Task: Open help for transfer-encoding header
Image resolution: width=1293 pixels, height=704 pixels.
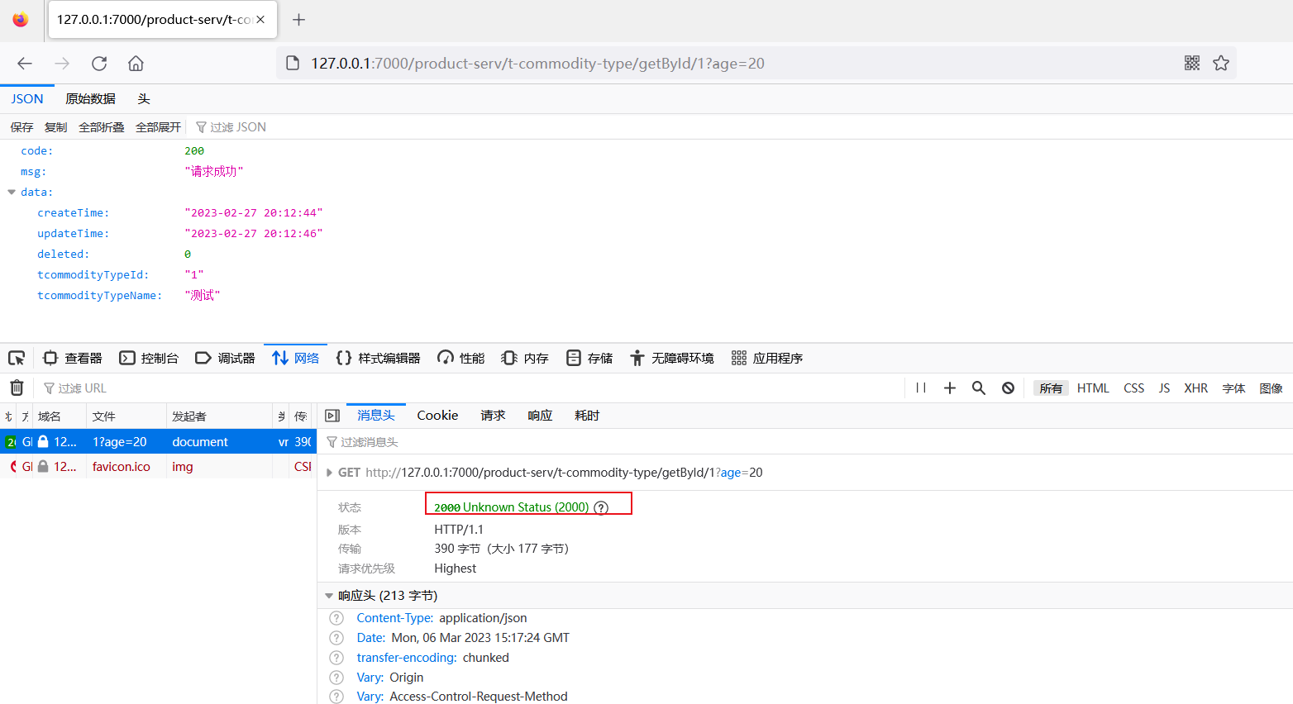Action: point(336,658)
